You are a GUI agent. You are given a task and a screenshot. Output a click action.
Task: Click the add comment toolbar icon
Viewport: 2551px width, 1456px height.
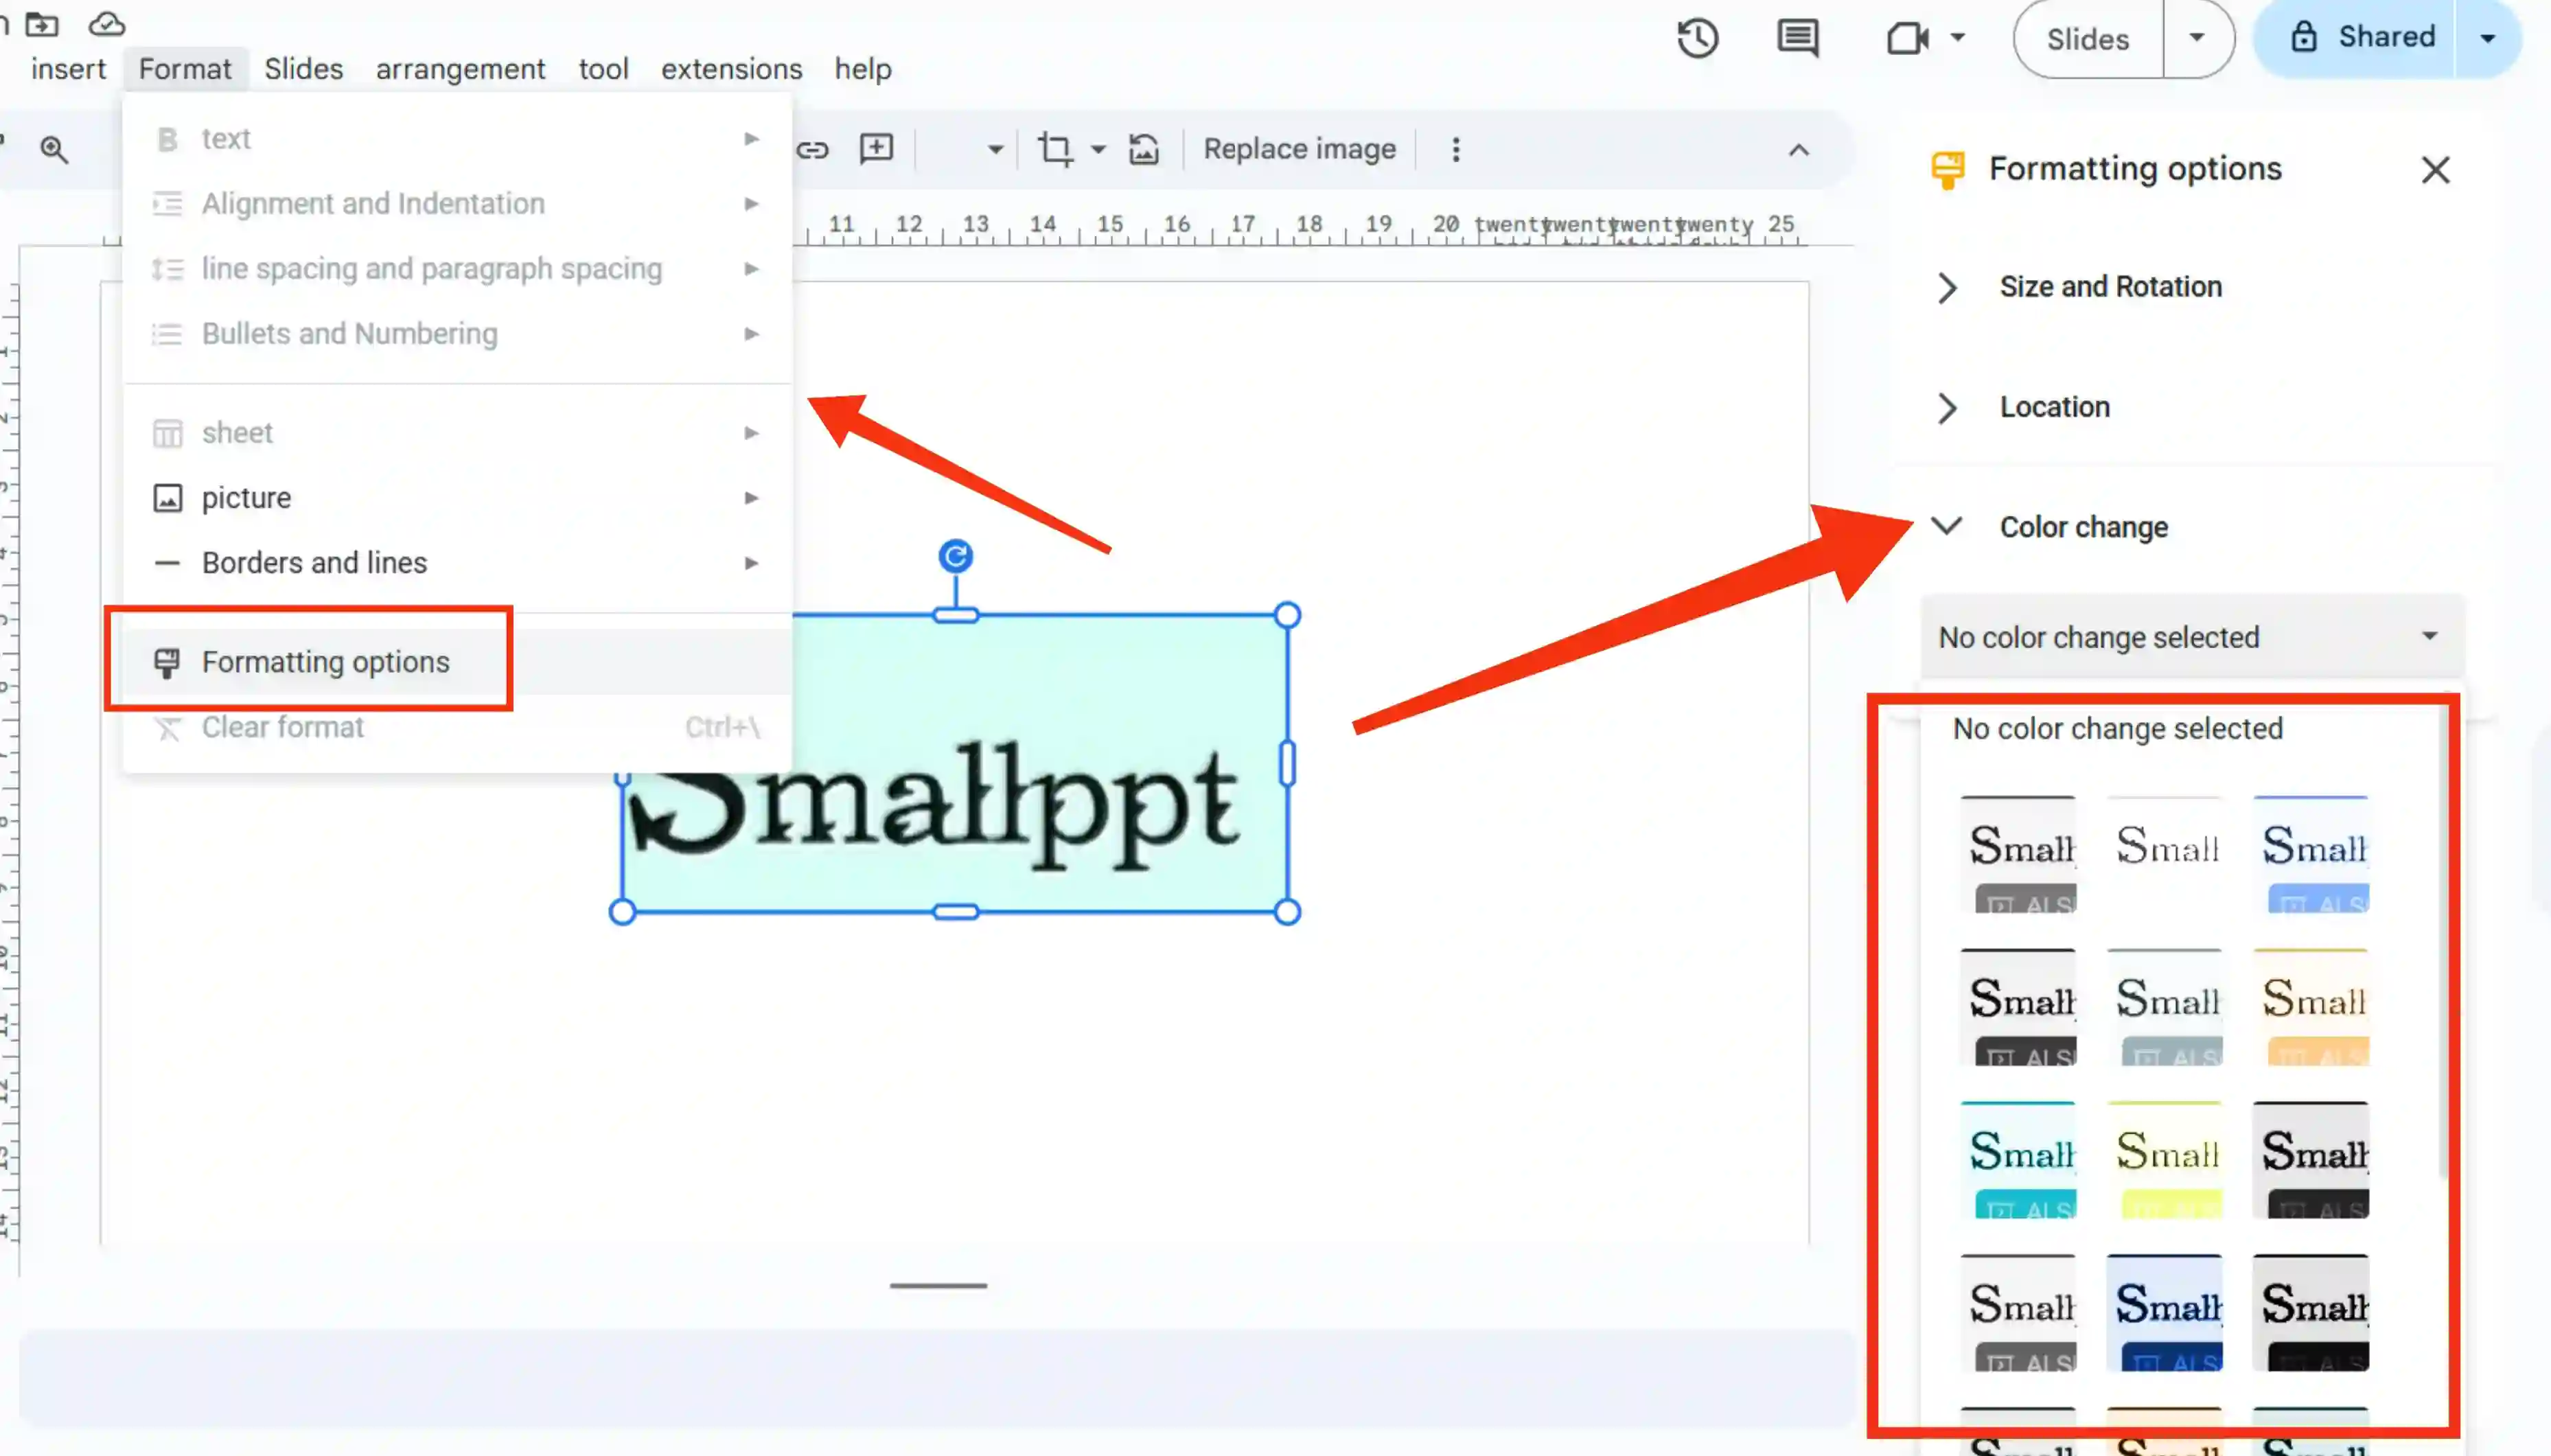pyautogui.click(x=876, y=149)
